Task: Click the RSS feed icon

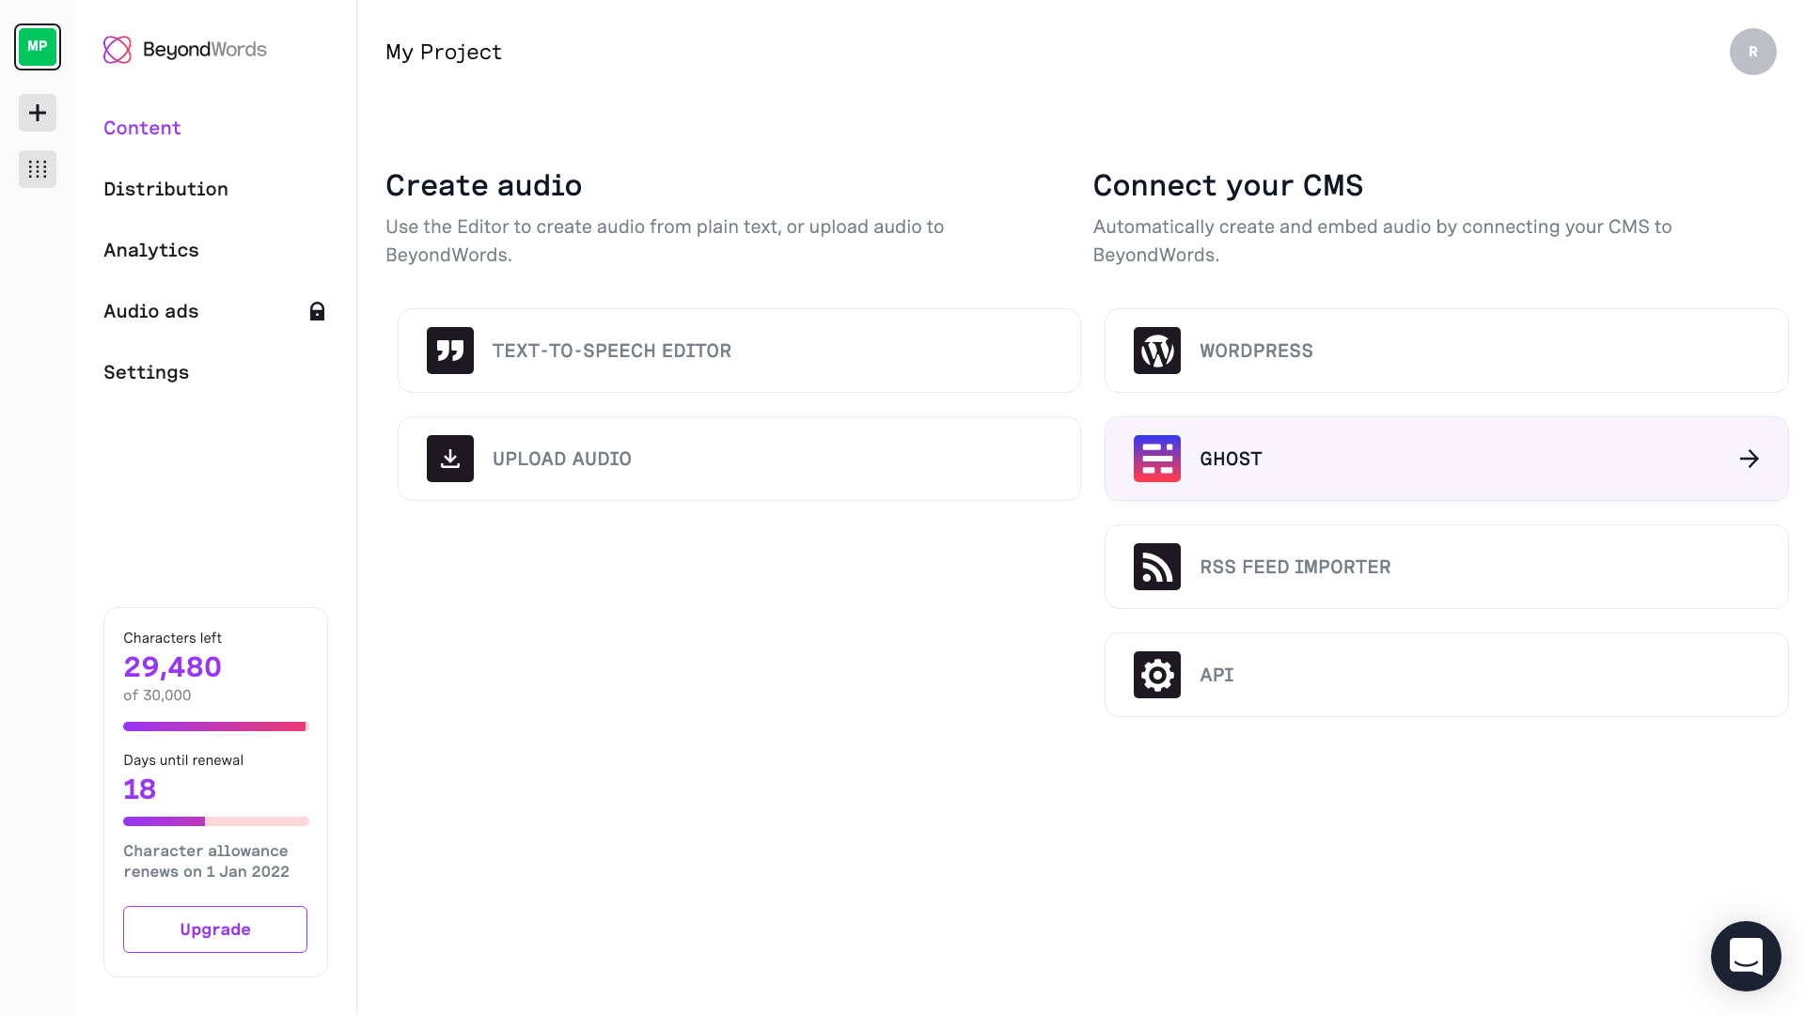Action: (1157, 567)
